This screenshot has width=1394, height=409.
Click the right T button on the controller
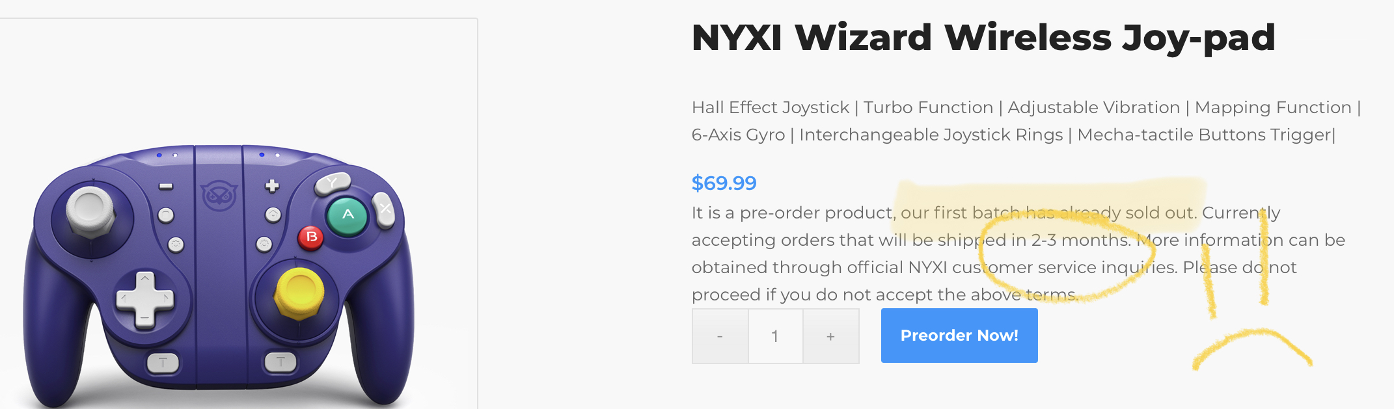click(x=280, y=362)
